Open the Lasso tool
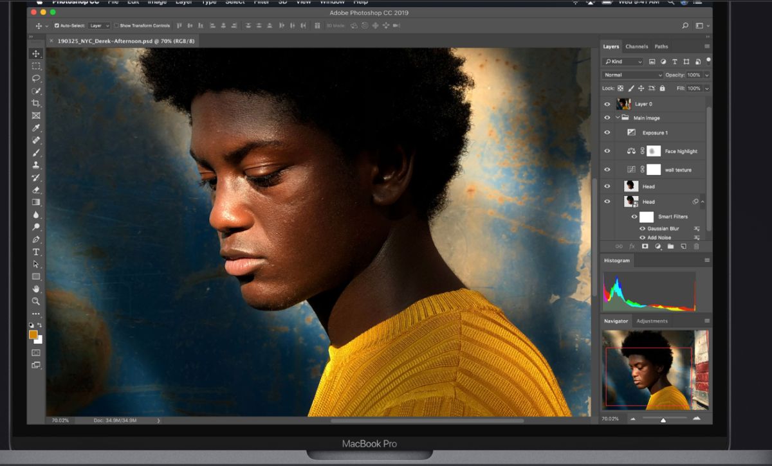The width and height of the screenshot is (772, 466). pyautogui.click(x=36, y=78)
